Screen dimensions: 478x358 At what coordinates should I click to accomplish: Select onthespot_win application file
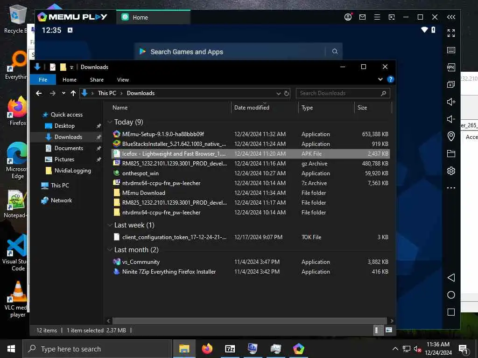pos(251,173)
